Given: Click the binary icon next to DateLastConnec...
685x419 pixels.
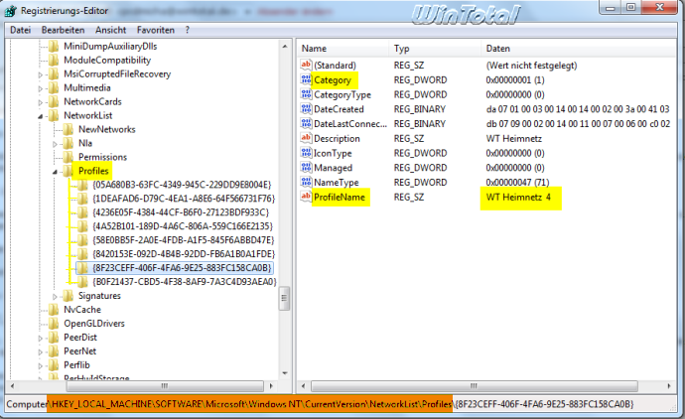Looking at the screenshot, I should (x=306, y=124).
